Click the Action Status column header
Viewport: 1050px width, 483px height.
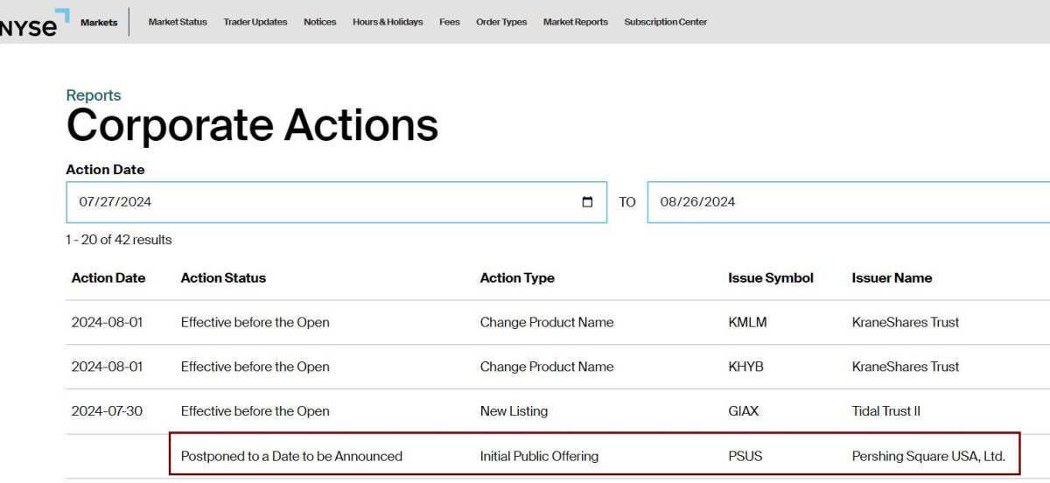coord(223,278)
